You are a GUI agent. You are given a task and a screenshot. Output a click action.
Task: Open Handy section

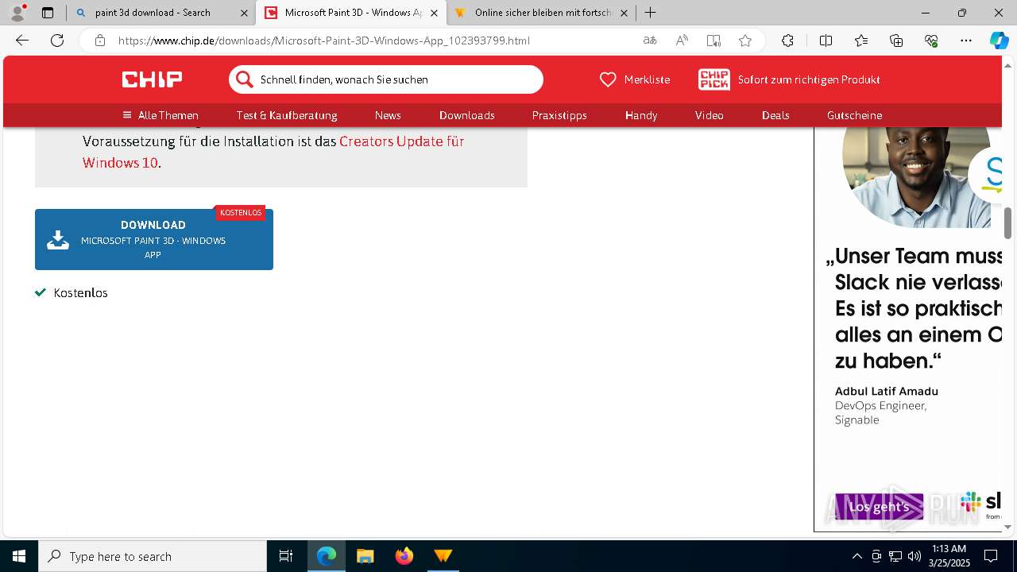641,115
